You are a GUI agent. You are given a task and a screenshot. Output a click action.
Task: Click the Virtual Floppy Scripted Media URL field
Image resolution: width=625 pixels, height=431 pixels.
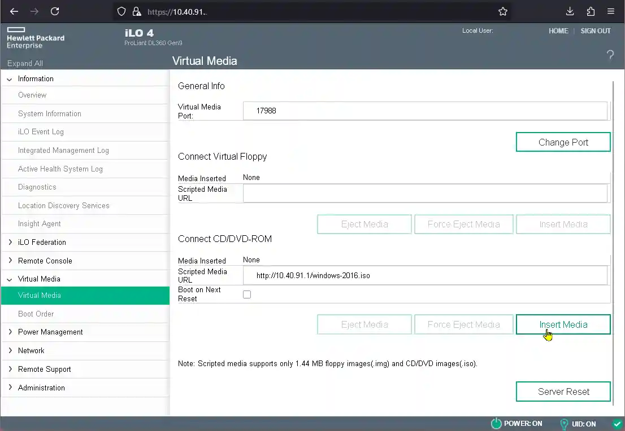pos(426,193)
